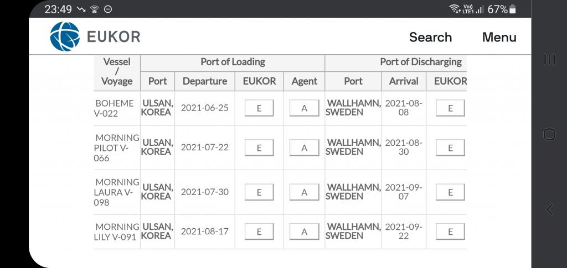The image size is (567, 268).
Task: Tap the Wi-Fi status icon in status bar
Action: pos(454,9)
